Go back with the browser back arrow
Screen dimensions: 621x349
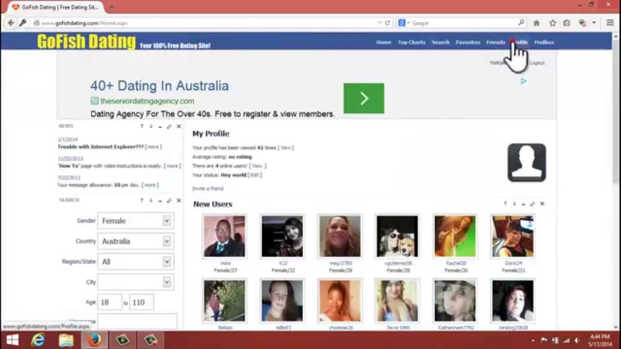11,23
